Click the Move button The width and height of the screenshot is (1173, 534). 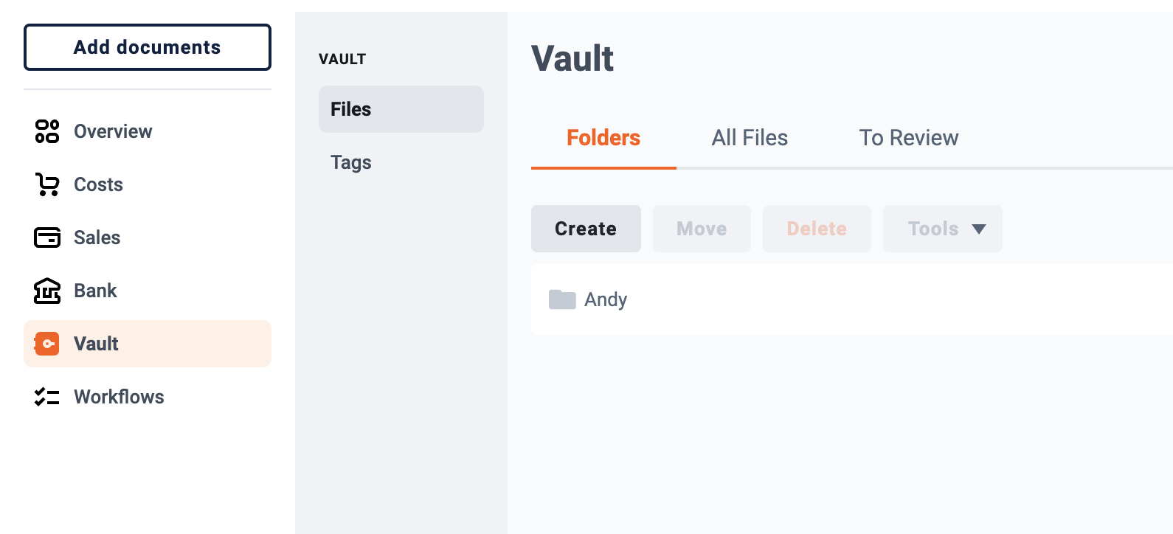(702, 229)
